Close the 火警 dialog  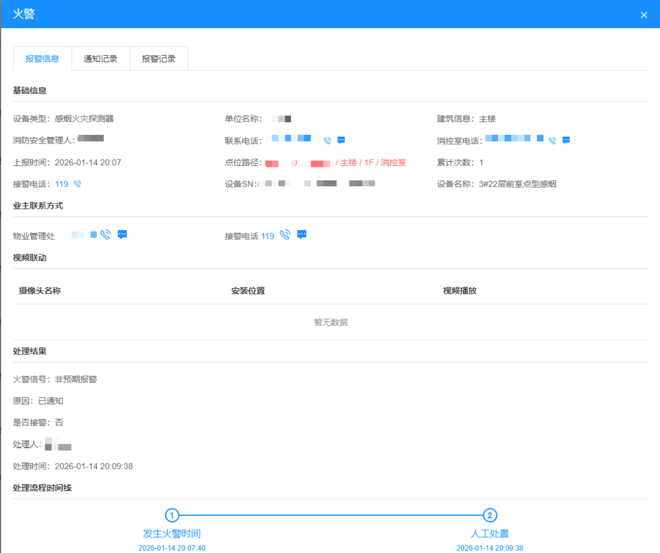coord(643,15)
